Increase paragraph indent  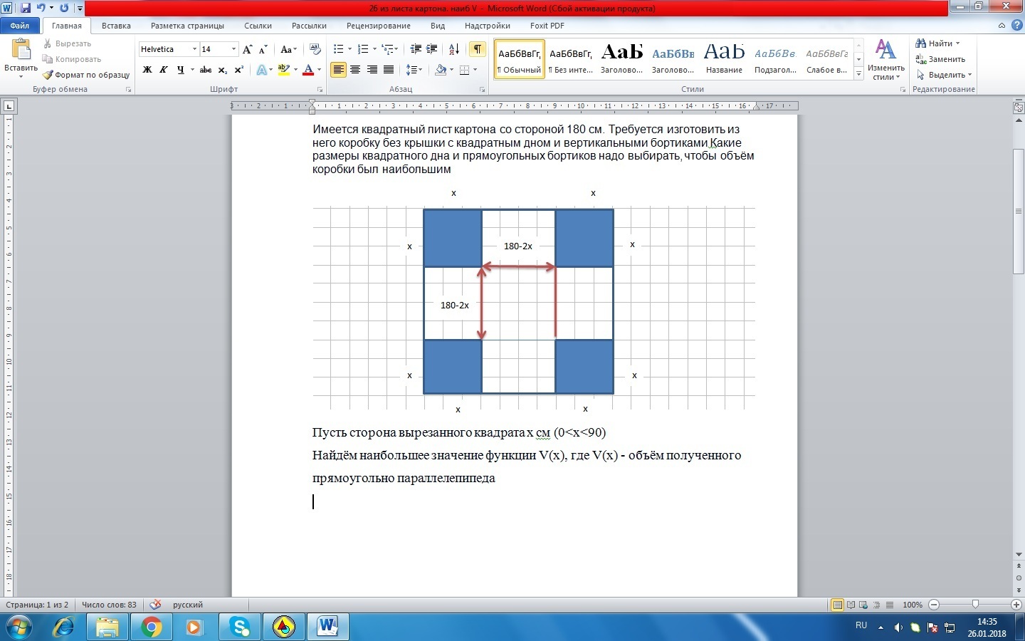432,49
